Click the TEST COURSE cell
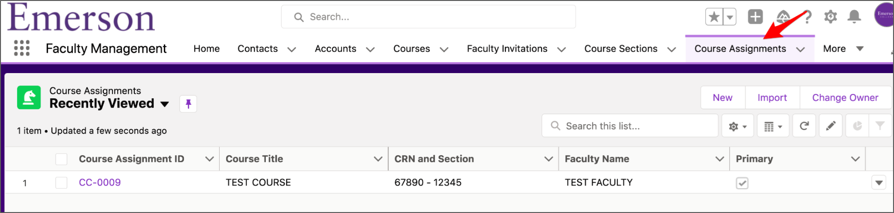The width and height of the screenshot is (894, 213). point(258,182)
